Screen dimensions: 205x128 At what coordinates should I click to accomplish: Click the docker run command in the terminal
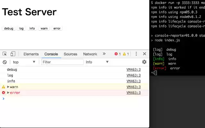178,3
